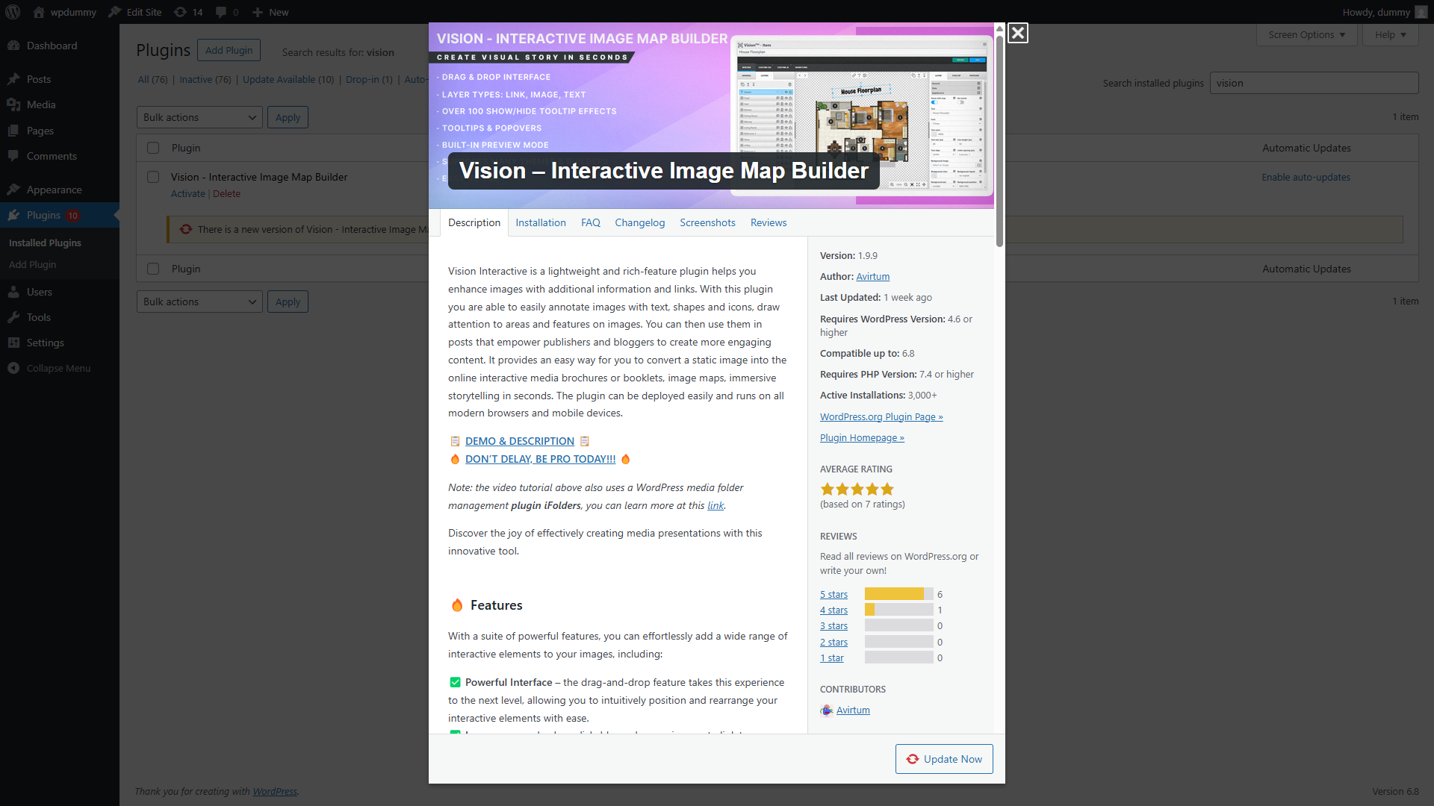Click Enable auto-updates for Vision
Viewport: 1434px width, 806px height.
(x=1306, y=177)
